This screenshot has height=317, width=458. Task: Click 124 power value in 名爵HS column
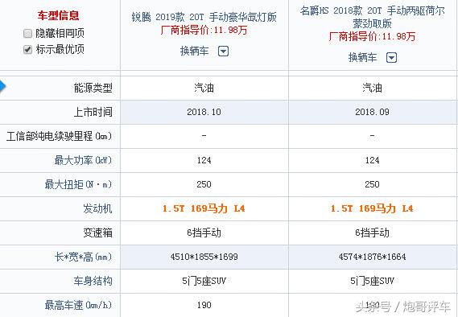pyautogui.click(x=372, y=160)
